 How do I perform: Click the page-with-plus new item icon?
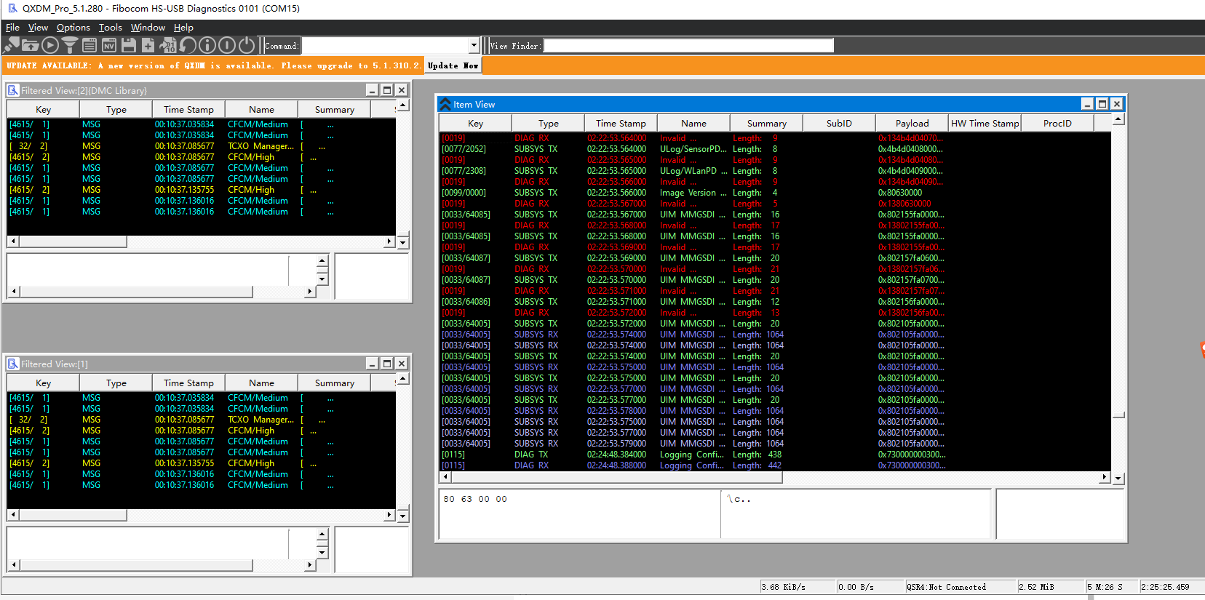click(148, 45)
